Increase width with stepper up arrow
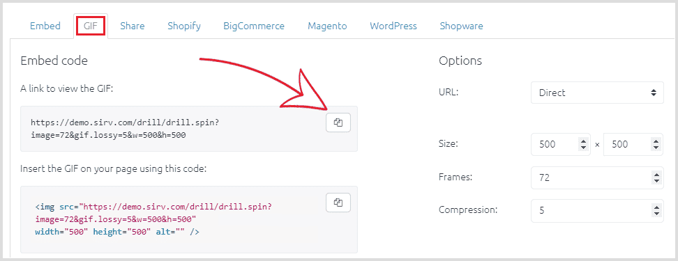 tap(584, 141)
